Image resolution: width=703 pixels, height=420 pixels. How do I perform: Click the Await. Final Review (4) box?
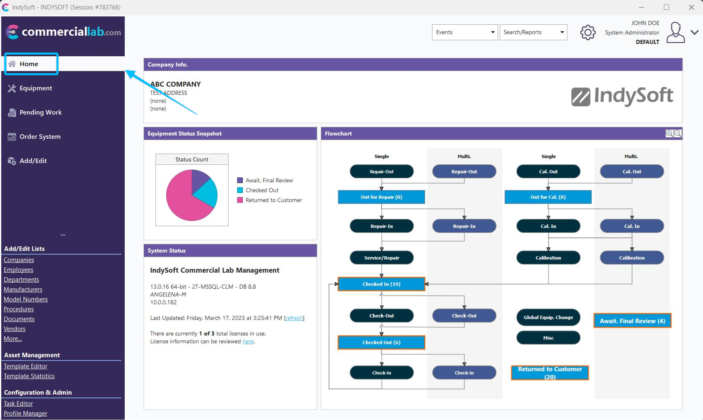tap(632, 321)
